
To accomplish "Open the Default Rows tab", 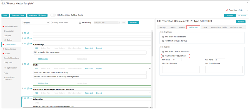I will tap(236, 27).
